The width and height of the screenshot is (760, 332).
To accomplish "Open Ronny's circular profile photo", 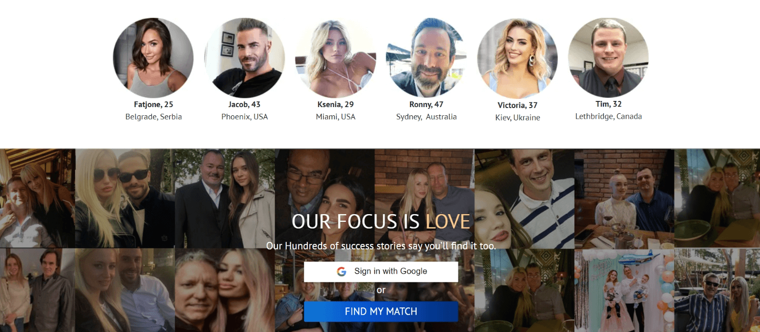I will pos(427,58).
